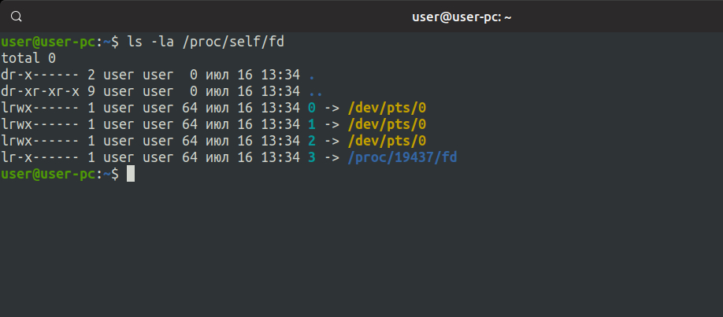723x317 pixels.
Task: Click the dr-x------ permissions string
Action: (x=39, y=75)
